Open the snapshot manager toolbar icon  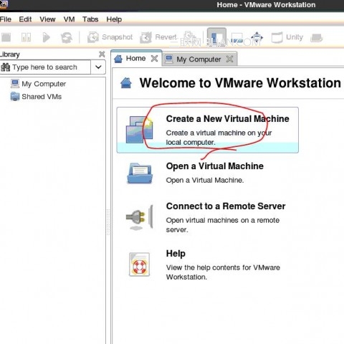point(191,37)
